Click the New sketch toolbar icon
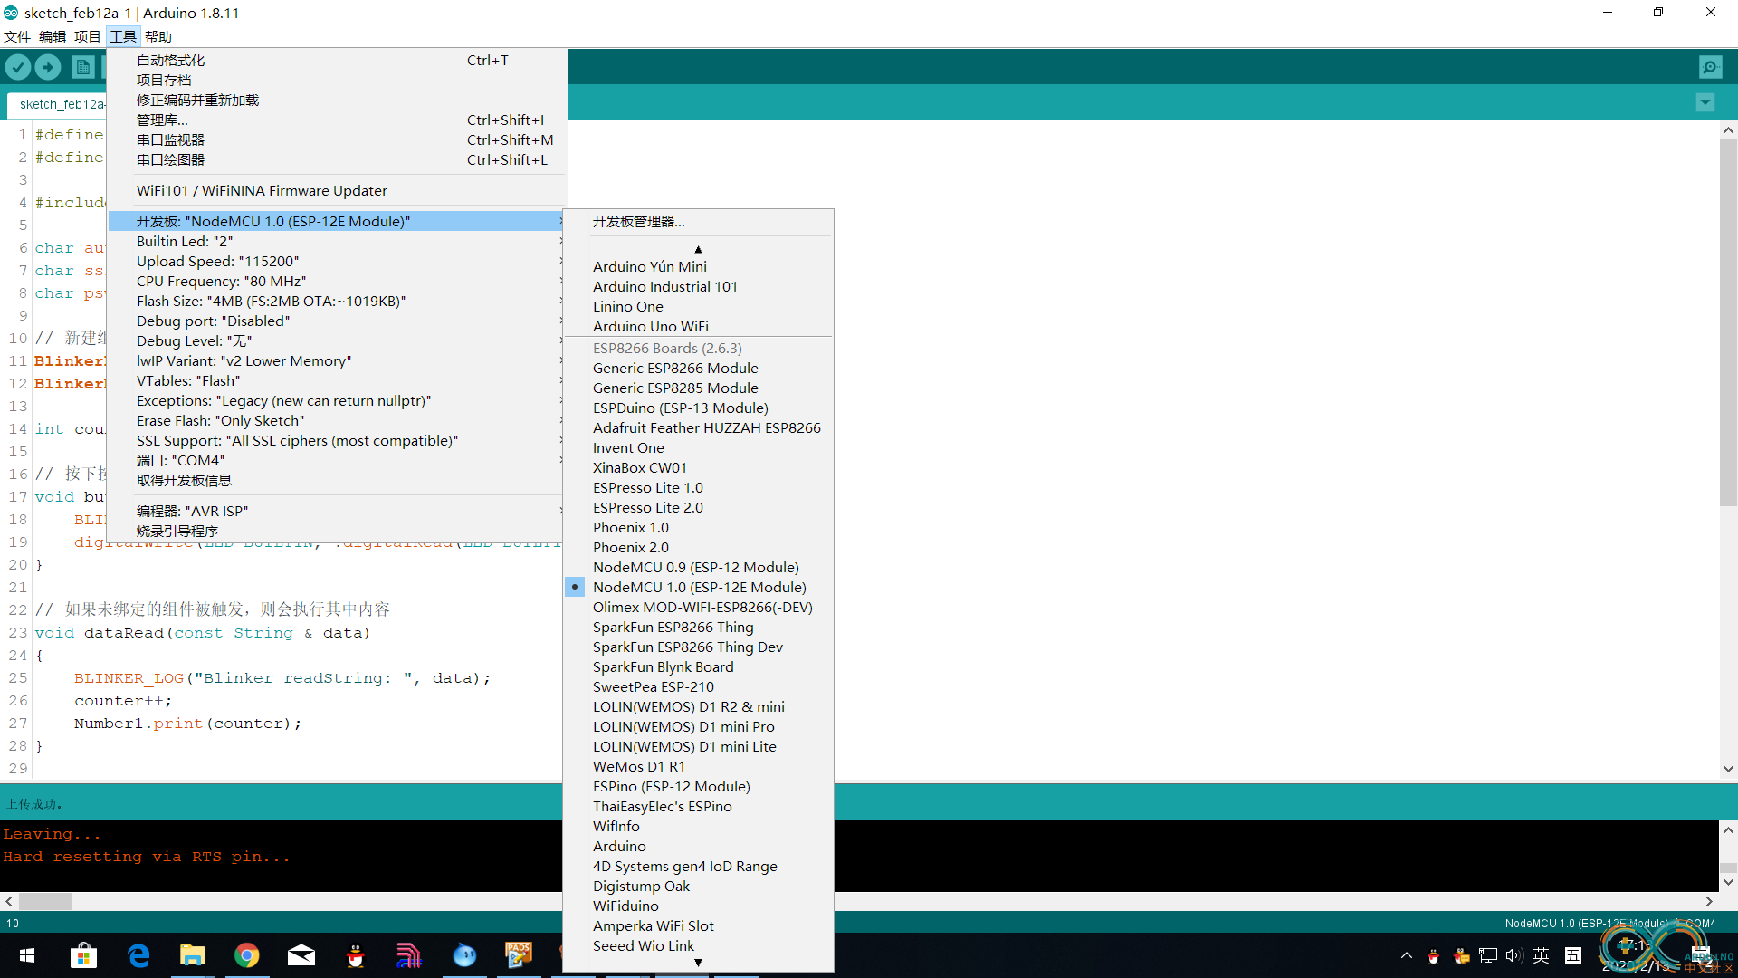The image size is (1738, 978). point(82,67)
